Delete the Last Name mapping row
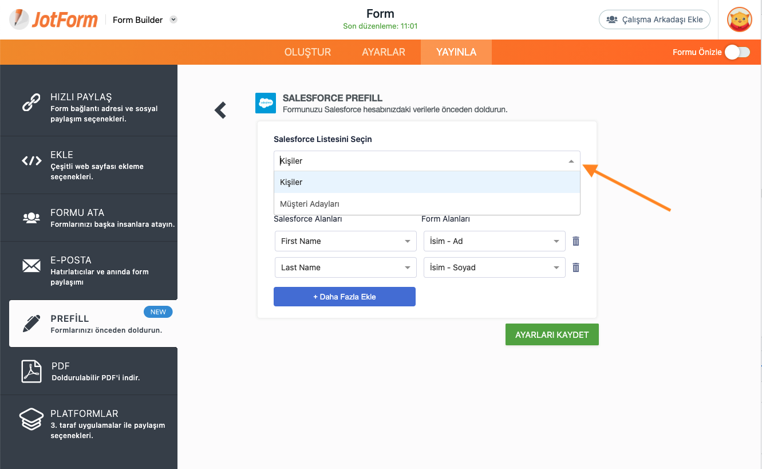Image resolution: width=762 pixels, height=469 pixels. pos(576,267)
